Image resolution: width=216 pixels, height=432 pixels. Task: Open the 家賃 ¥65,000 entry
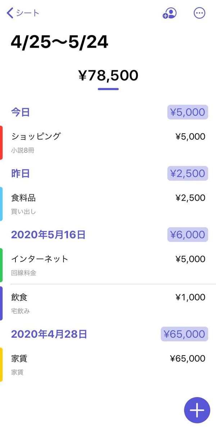[108, 365]
